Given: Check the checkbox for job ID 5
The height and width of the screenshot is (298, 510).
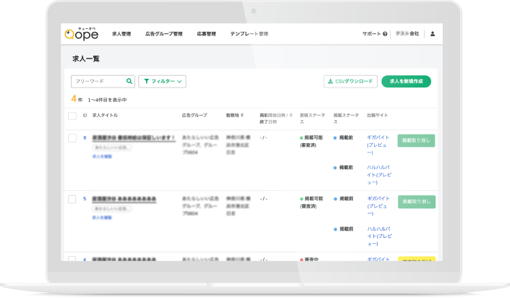Looking at the screenshot, I should tap(72, 198).
